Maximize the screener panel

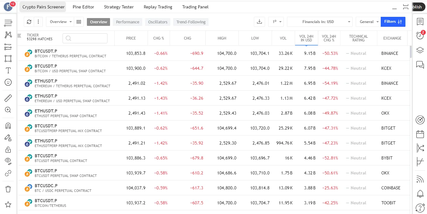[x=406, y=7]
